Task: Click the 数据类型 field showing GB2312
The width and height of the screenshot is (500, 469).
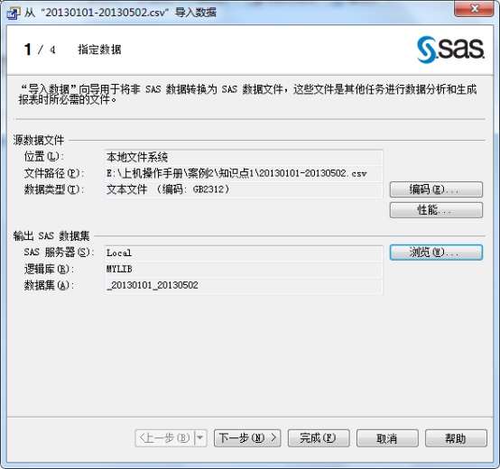Action: pyautogui.click(x=244, y=190)
